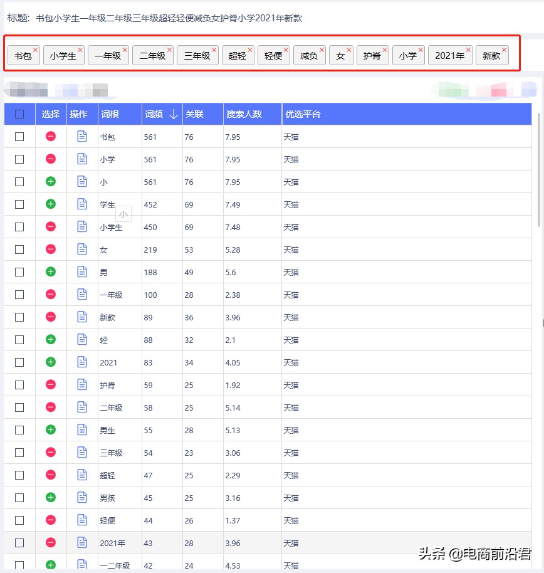Add the root word 学生 with green plus
Image resolution: width=544 pixels, height=573 pixels.
[51, 204]
